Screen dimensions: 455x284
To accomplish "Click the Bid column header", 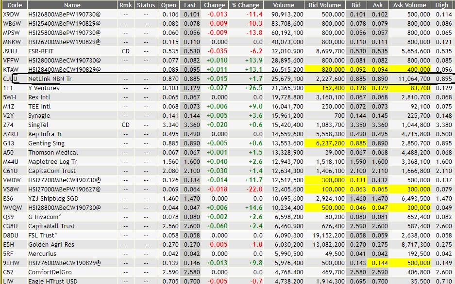I will [355, 5].
